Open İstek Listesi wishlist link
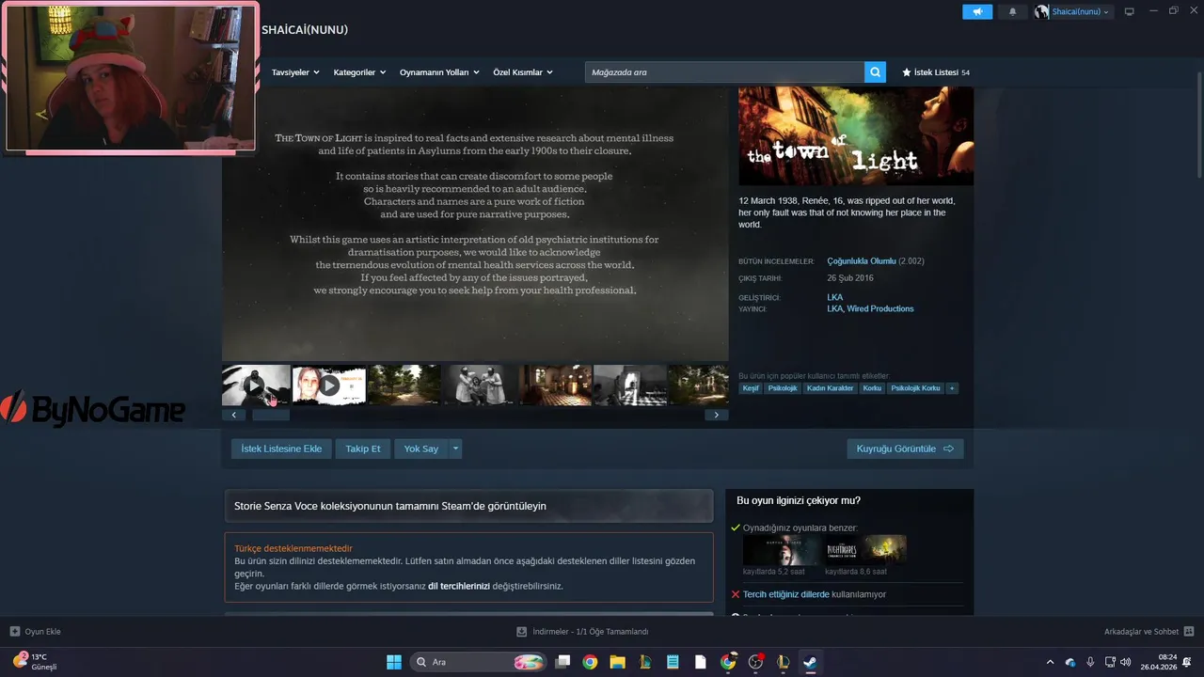Viewport: 1204px width, 677px height. pyautogui.click(x=936, y=72)
